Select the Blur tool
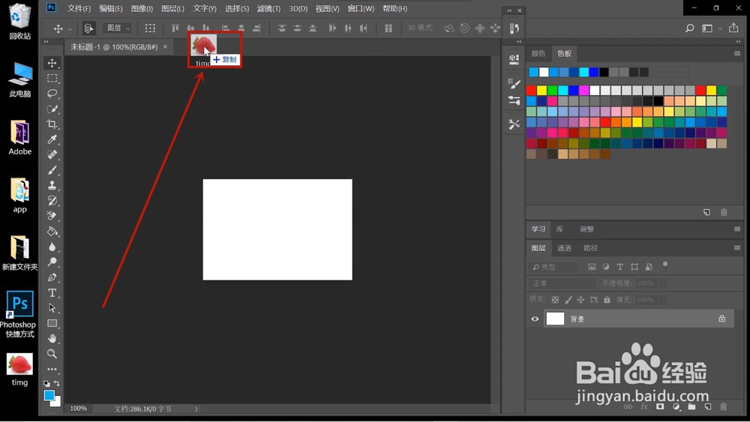 52,247
